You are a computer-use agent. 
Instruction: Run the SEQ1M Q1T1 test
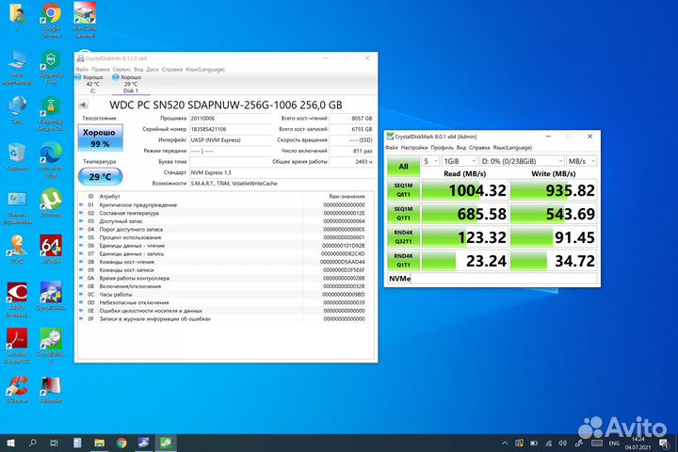[x=403, y=213]
